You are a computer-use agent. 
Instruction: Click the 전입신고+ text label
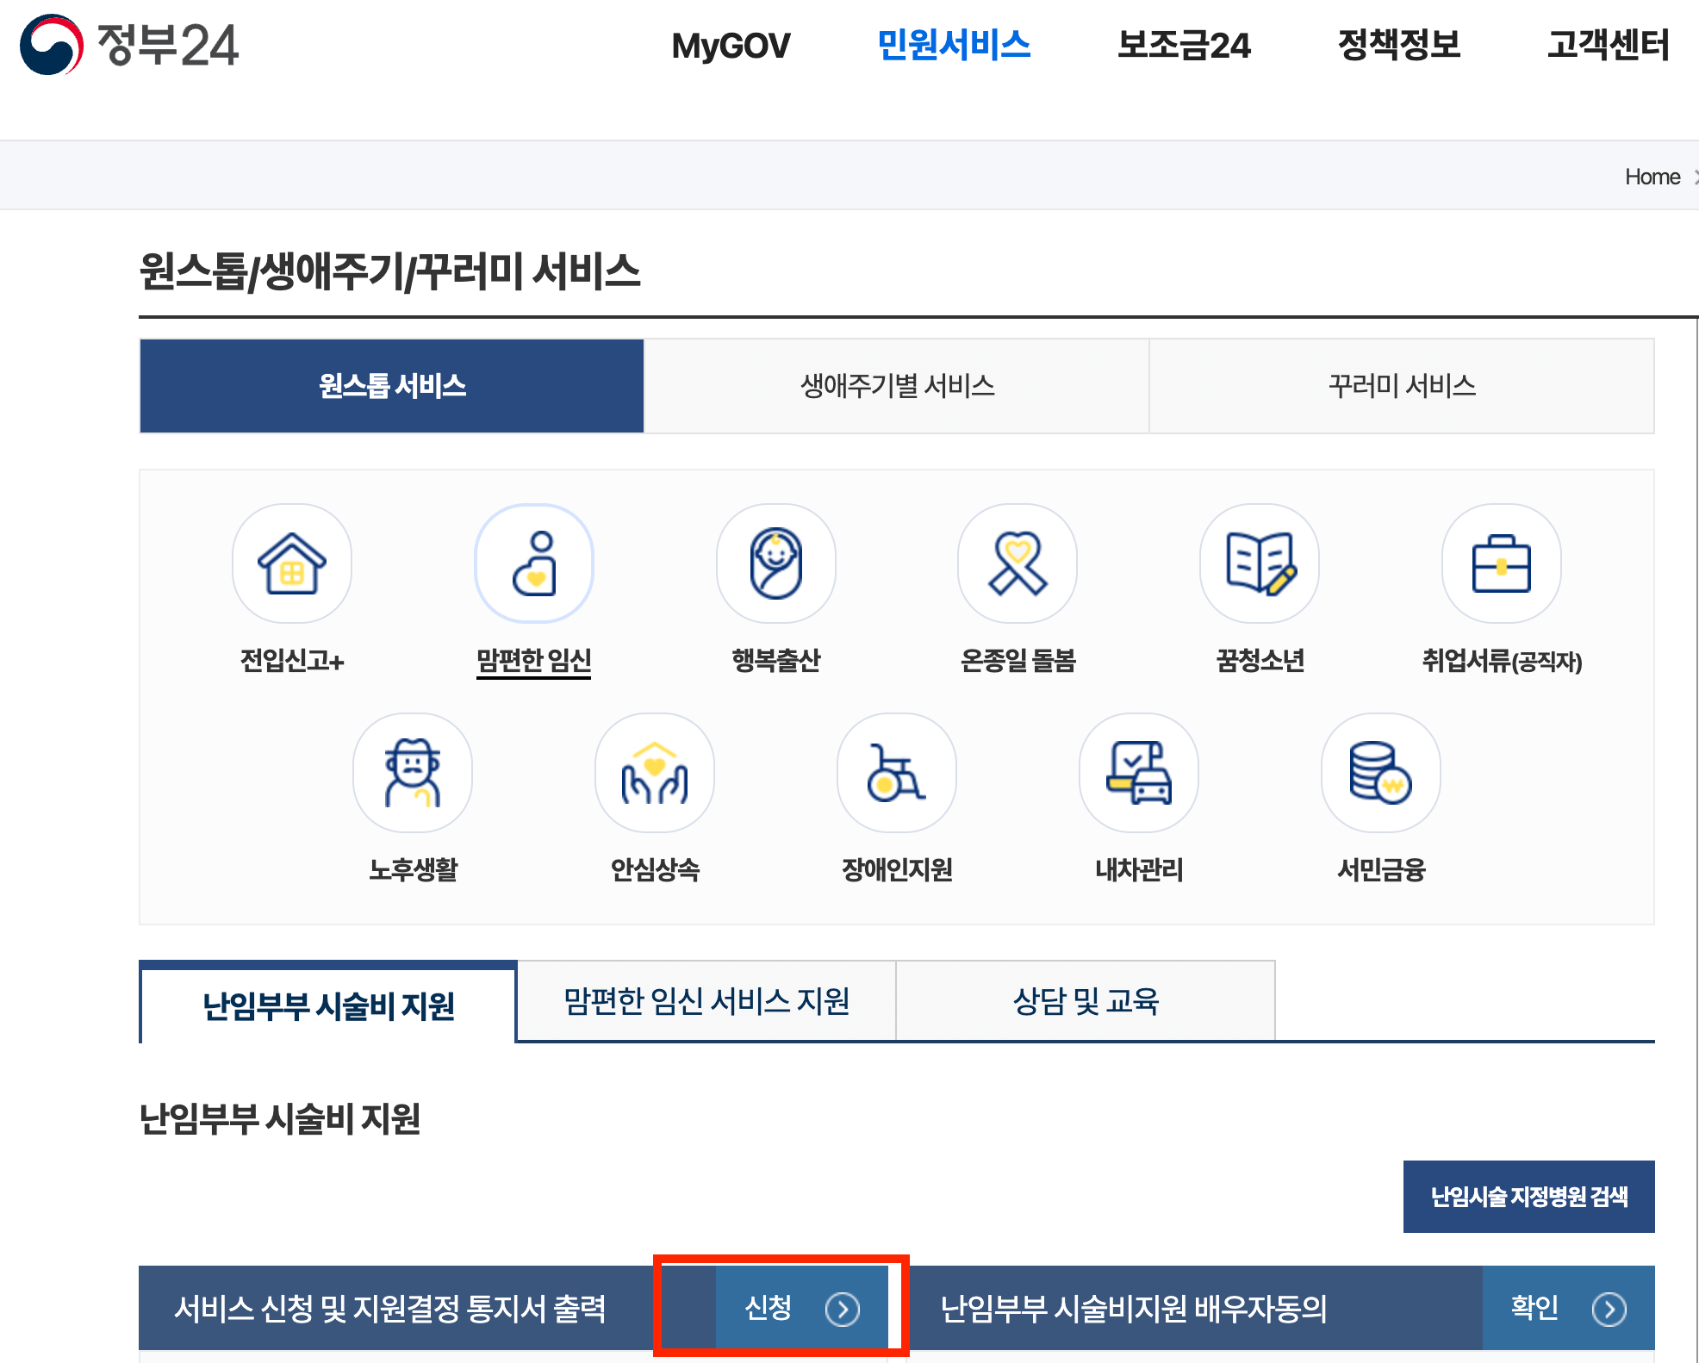coord(292,661)
